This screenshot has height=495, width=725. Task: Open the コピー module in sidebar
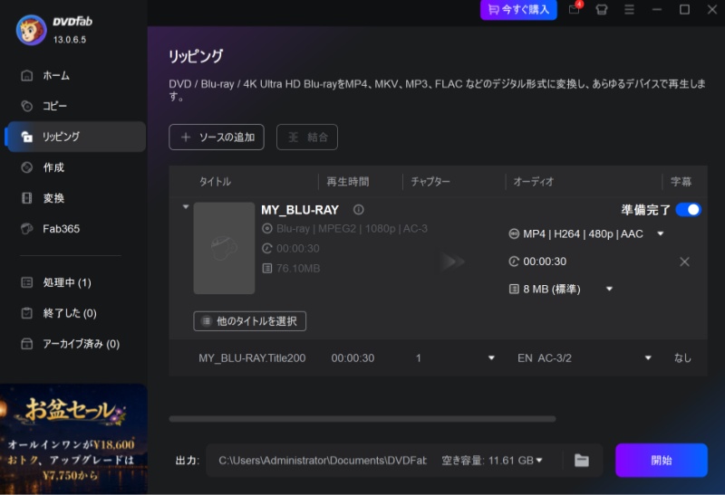[x=76, y=106]
